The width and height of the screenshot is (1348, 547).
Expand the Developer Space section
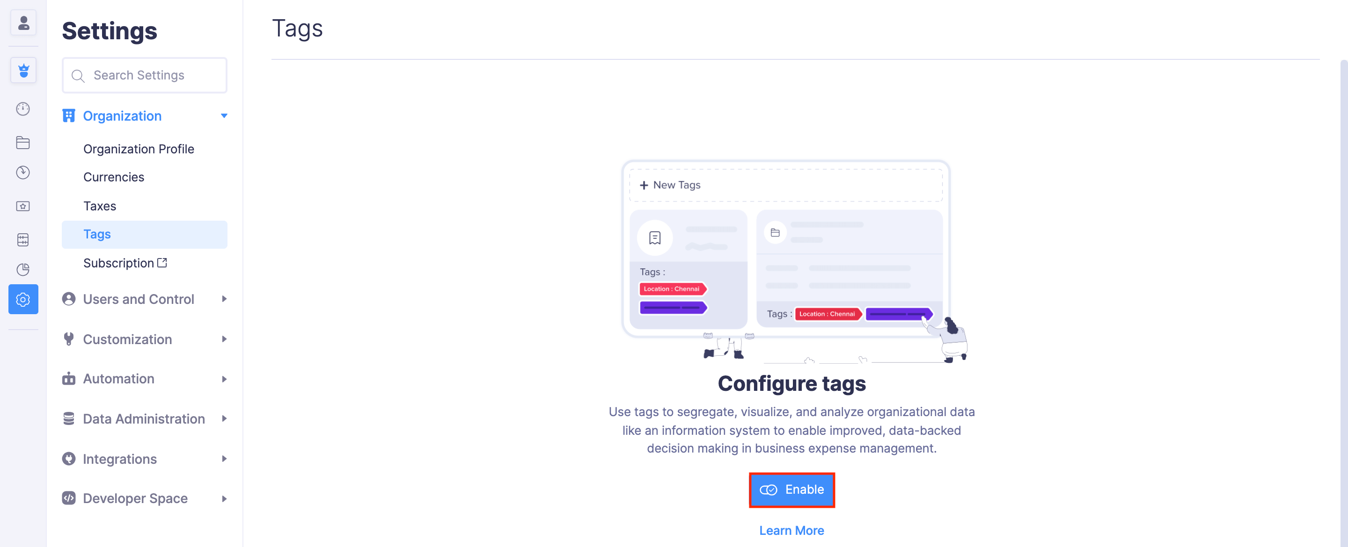coord(224,498)
